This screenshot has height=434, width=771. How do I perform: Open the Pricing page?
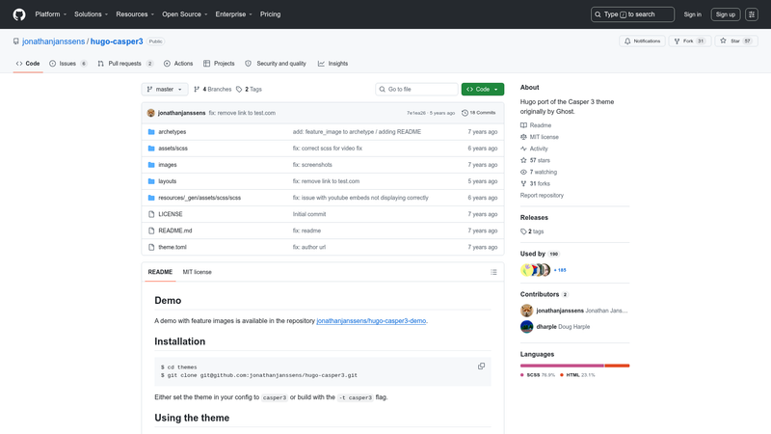coord(271,14)
